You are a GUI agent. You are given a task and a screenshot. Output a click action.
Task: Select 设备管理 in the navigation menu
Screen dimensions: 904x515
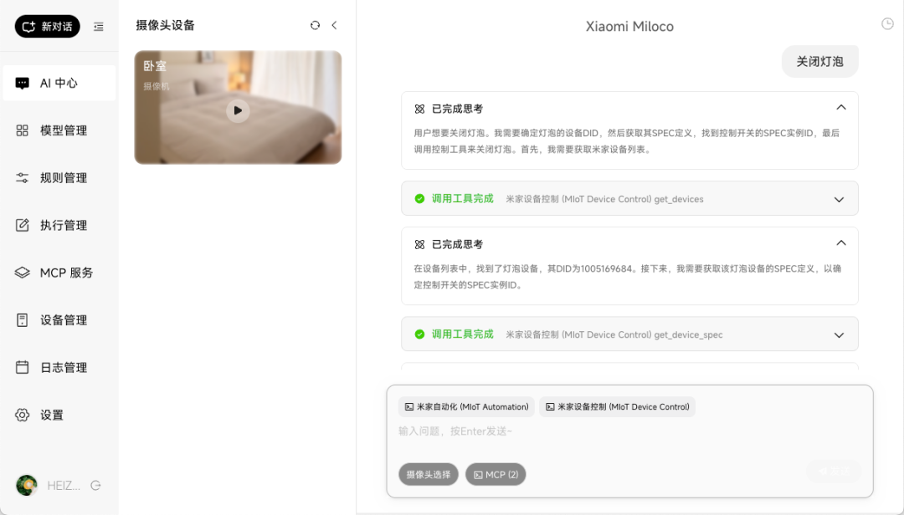click(x=59, y=319)
